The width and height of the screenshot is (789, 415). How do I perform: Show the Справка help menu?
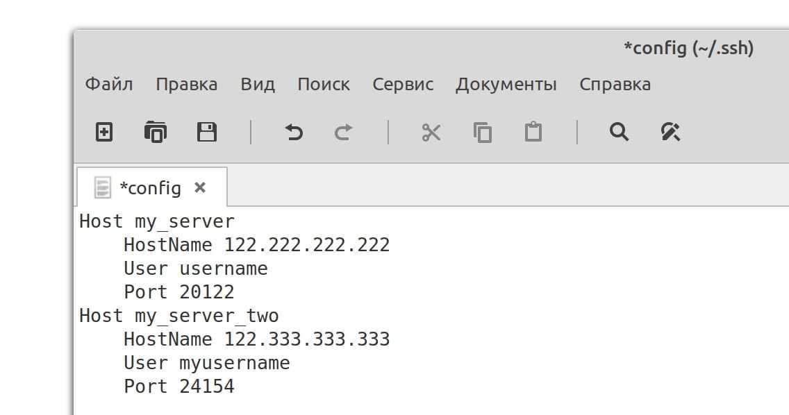[x=615, y=85]
